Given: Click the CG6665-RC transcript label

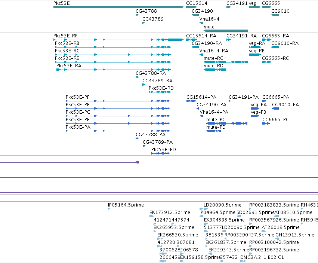Looking at the screenshot, I should pyautogui.click(x=275, y=58).
